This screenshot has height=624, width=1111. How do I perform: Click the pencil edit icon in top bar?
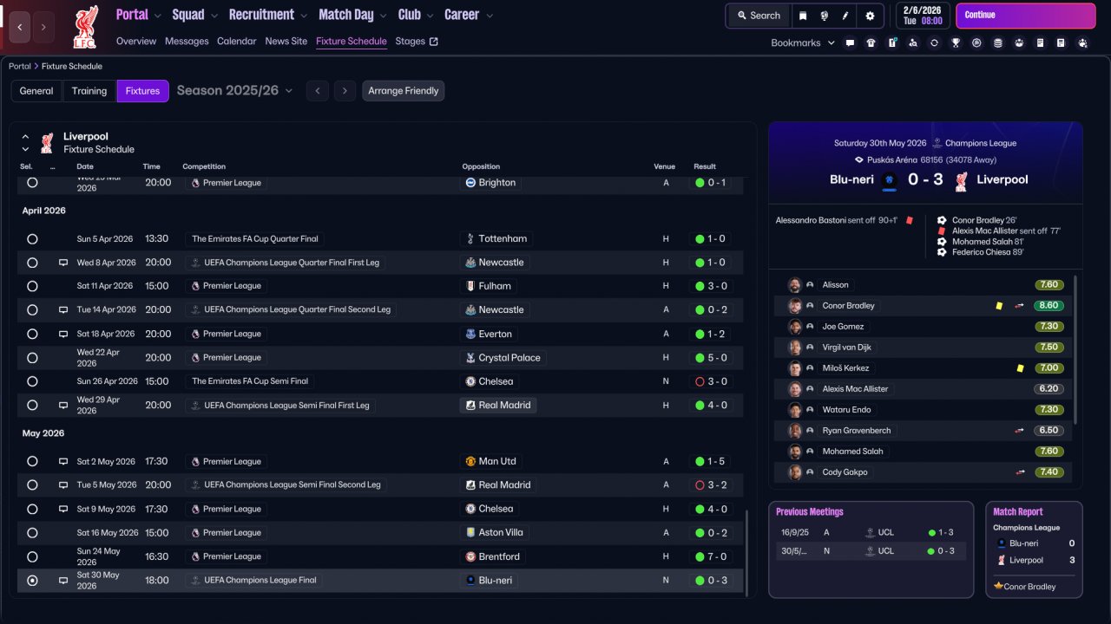[x=846, y=16]
